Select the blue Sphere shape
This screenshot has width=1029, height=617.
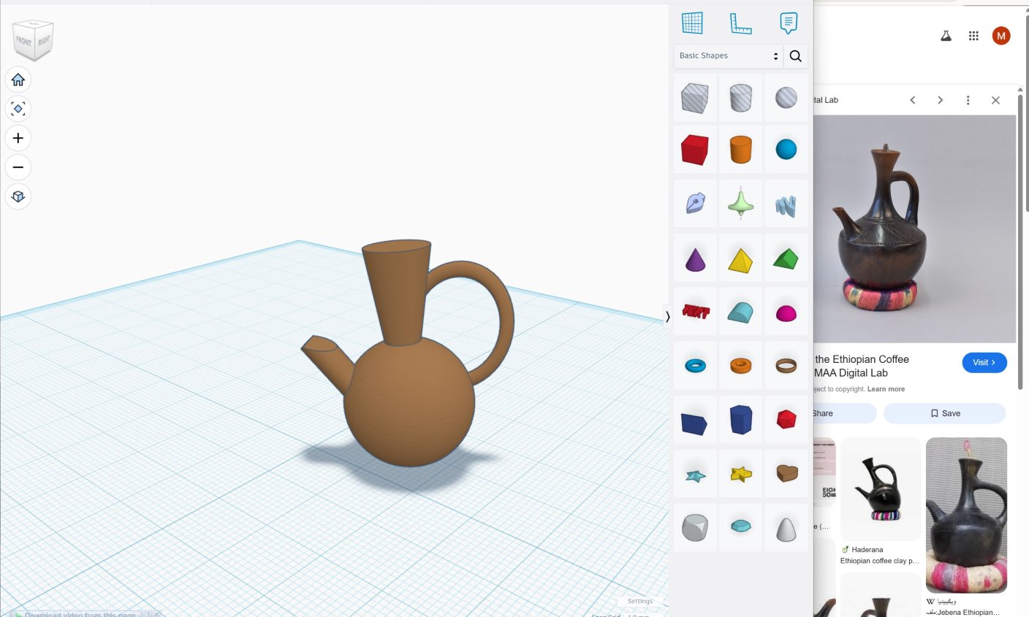tap(786, 150)
